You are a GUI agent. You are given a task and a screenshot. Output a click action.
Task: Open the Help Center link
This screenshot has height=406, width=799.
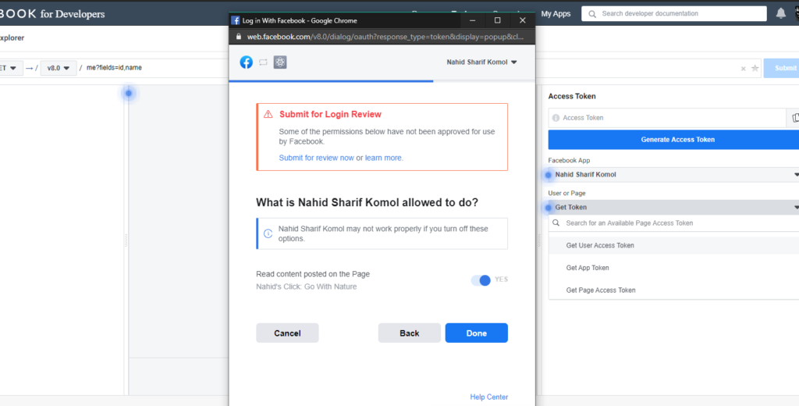pyautogui.click(x=489, y=397)
